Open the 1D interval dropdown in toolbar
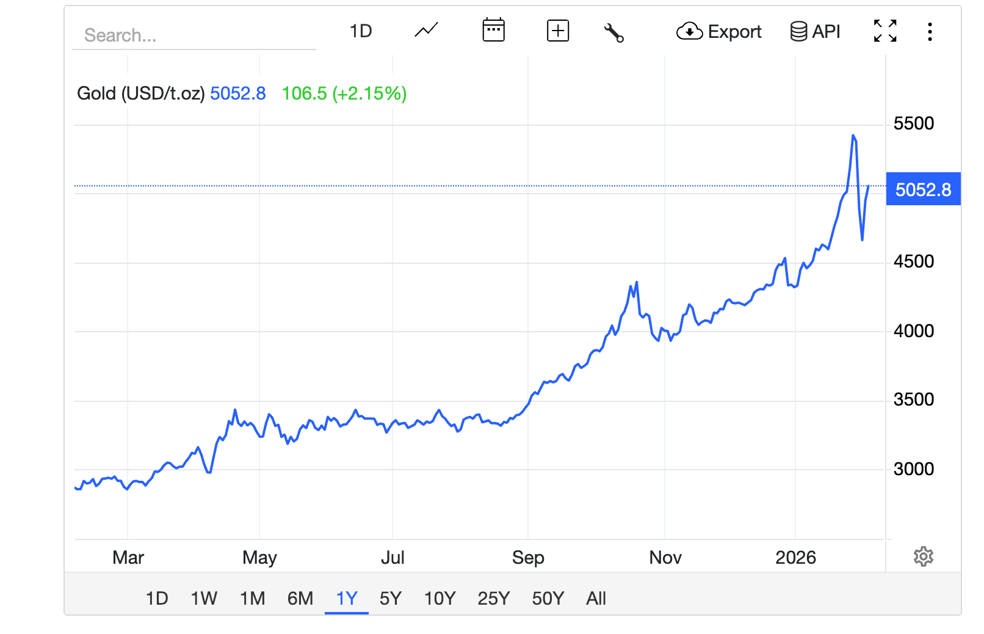984x634 pixels. click(x=361, y=31)
